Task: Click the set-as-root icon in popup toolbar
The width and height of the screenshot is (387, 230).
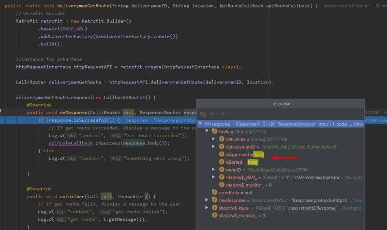Action: point(203,114)
